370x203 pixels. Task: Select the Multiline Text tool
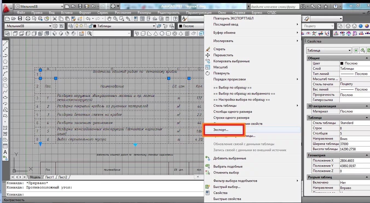[x=5, y=152]
